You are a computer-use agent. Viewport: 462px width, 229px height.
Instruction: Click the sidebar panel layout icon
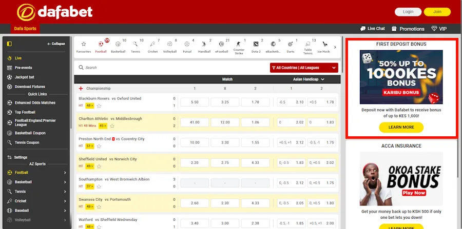[9, 44]
